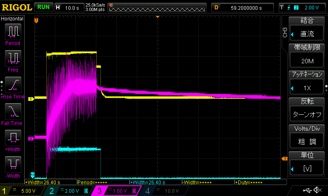Click the trigger rising edge icon

[289, 8]
